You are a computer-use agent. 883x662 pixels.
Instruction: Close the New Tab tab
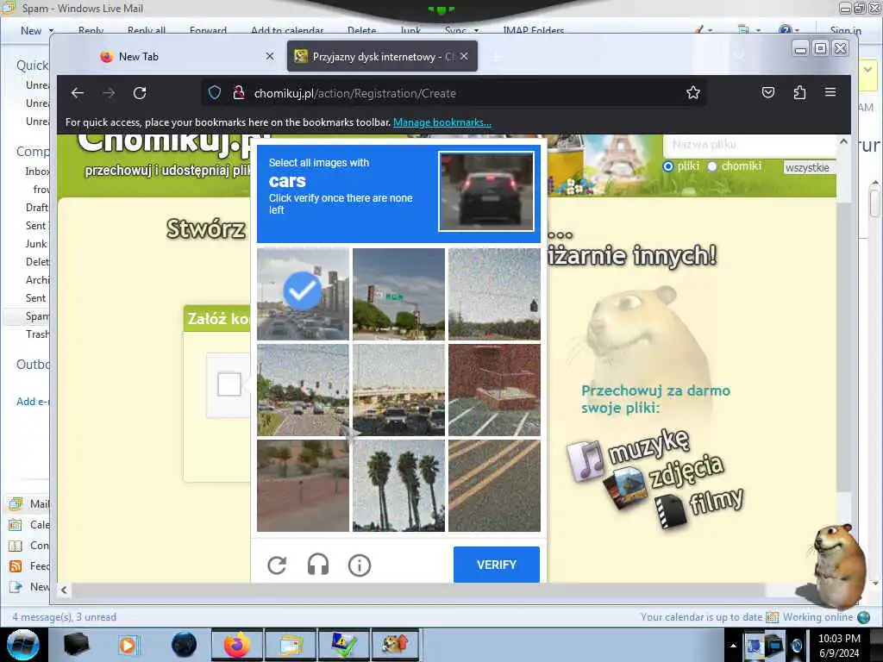tap(270, 56)
